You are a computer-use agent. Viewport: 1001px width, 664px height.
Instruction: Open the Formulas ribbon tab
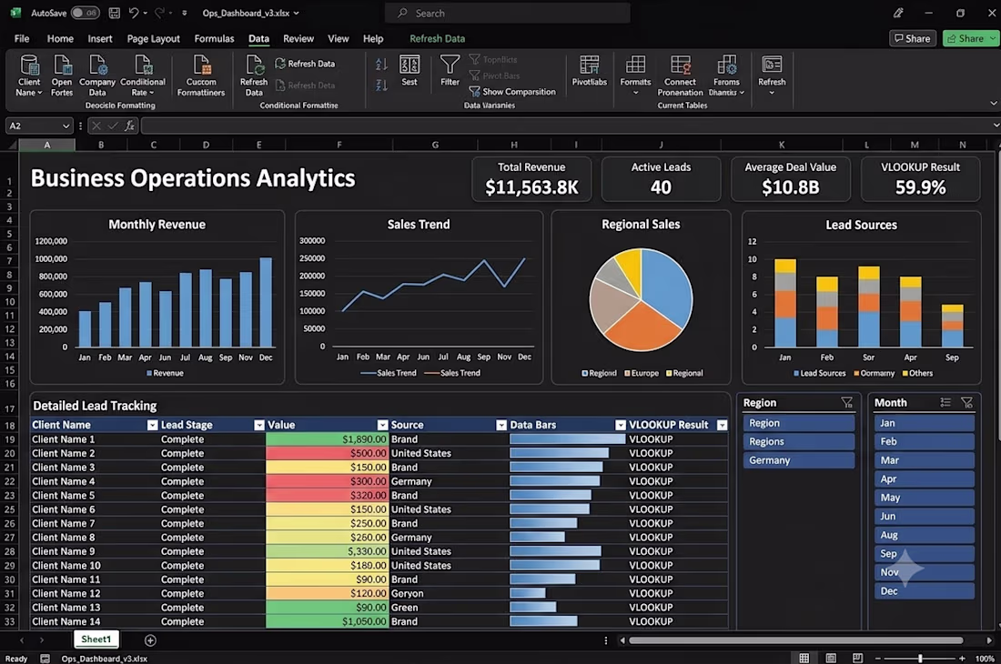214,38
